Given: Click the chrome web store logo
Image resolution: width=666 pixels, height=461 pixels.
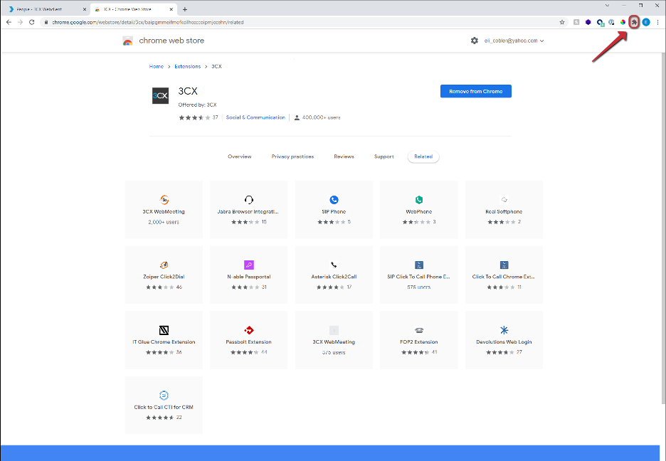Looking at the screenshot, I should click(x=127, y=41).
